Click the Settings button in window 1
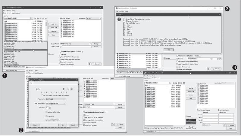The image size is (241, 136). pos(96,44)
